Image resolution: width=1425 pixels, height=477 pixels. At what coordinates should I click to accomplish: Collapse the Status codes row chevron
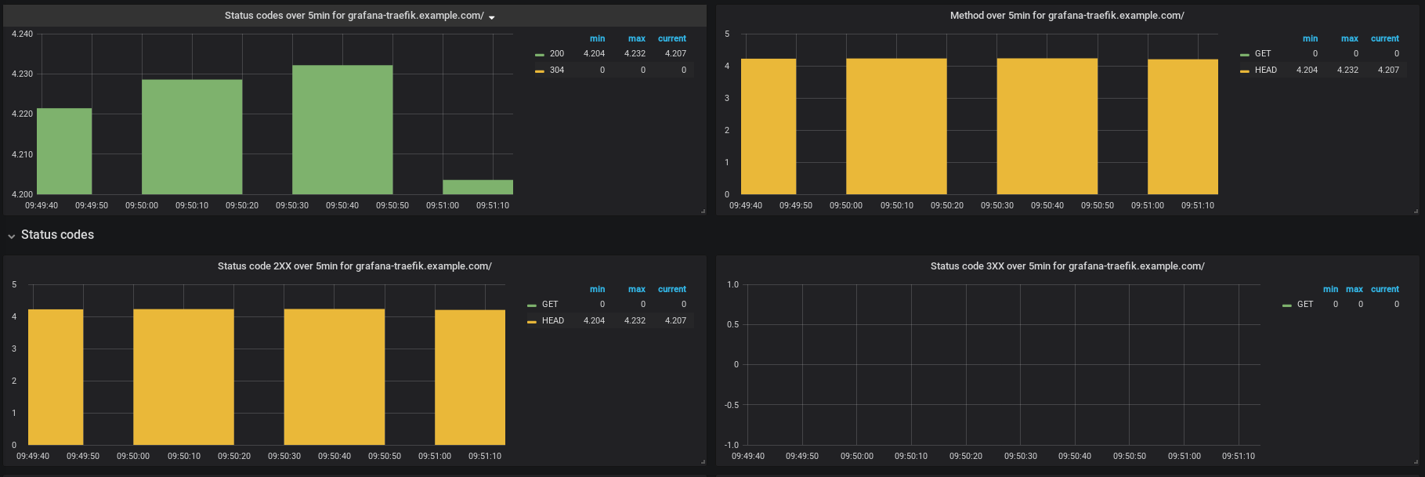pos(12,236)
